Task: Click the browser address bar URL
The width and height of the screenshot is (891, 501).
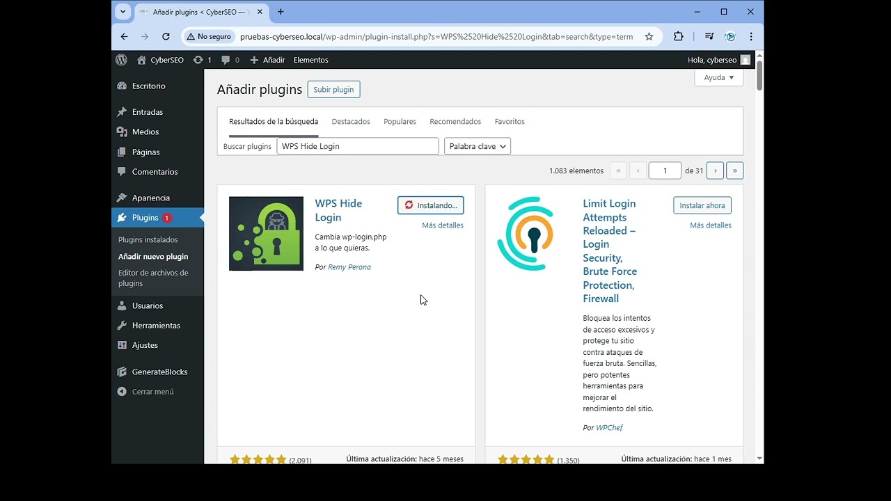Action: coord(436,37)
